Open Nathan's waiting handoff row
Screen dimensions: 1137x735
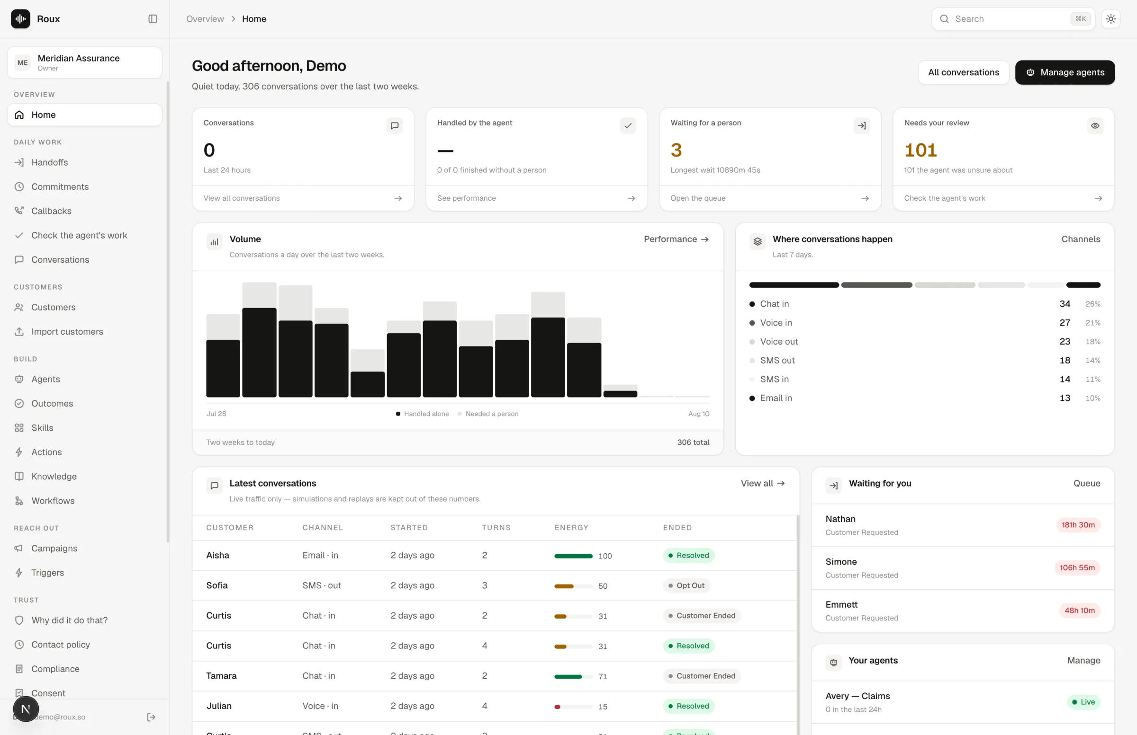[963, 525]
